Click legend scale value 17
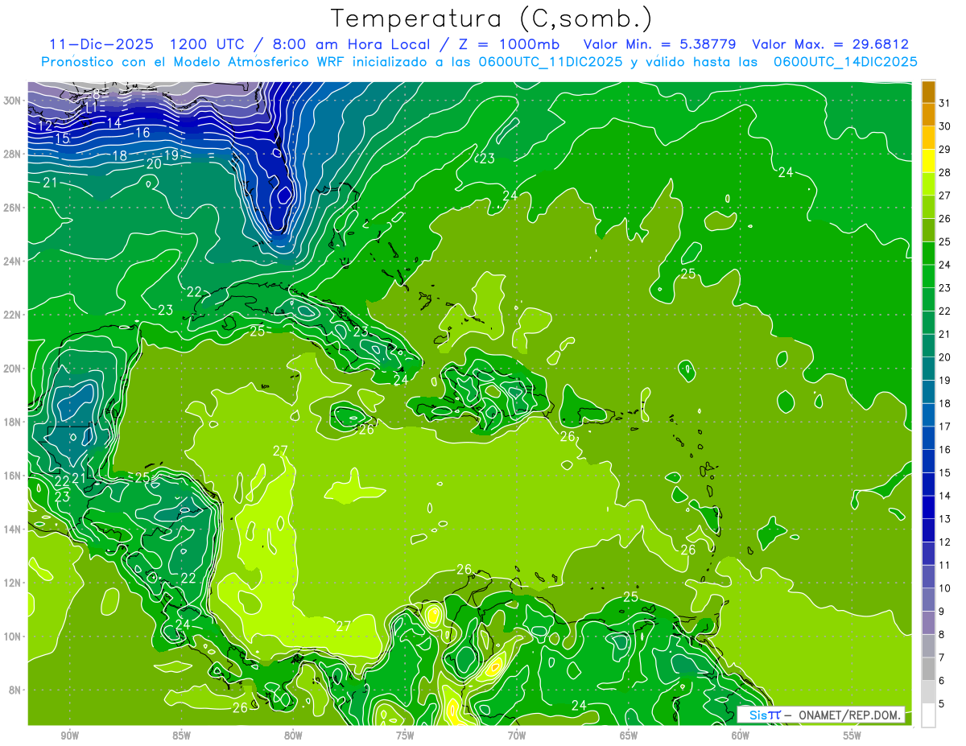This screenshot has width=966, height=746. pyautogui.click(x=945, y=427)
